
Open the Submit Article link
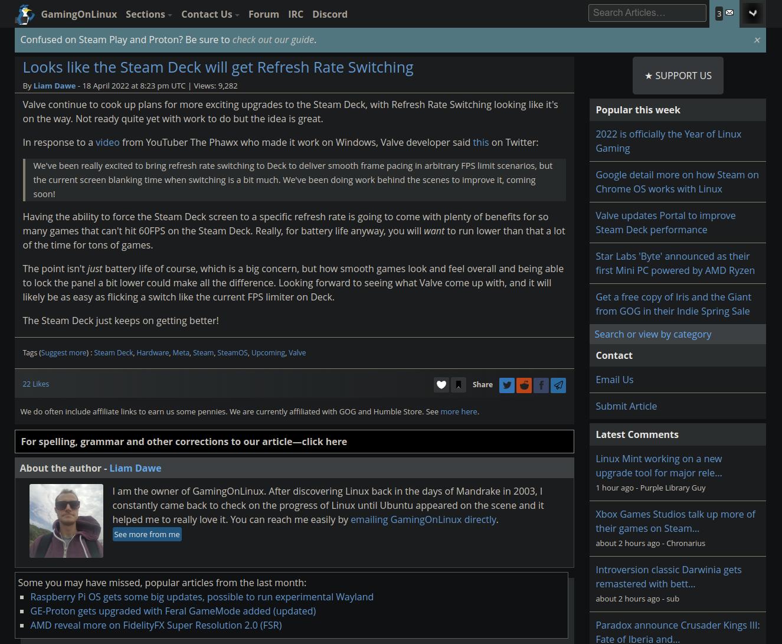(x=626, y=406)
